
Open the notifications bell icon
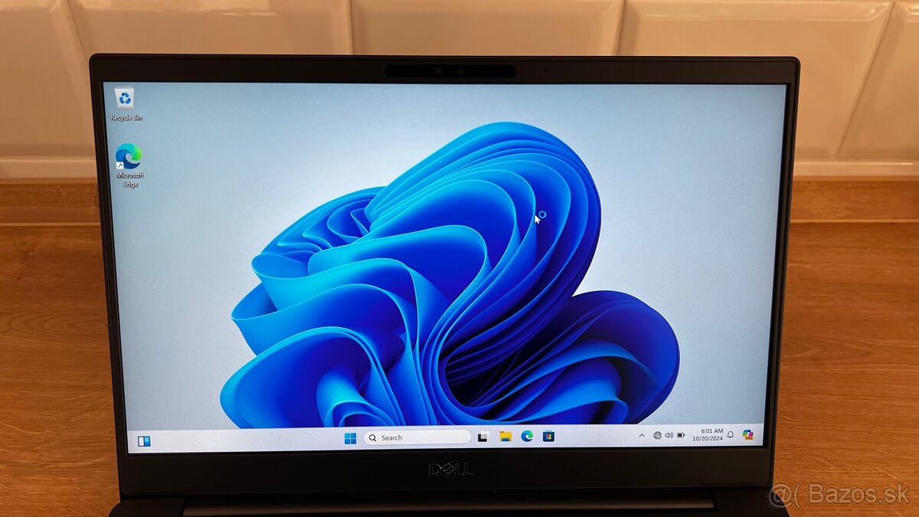[x=731, y=435]
